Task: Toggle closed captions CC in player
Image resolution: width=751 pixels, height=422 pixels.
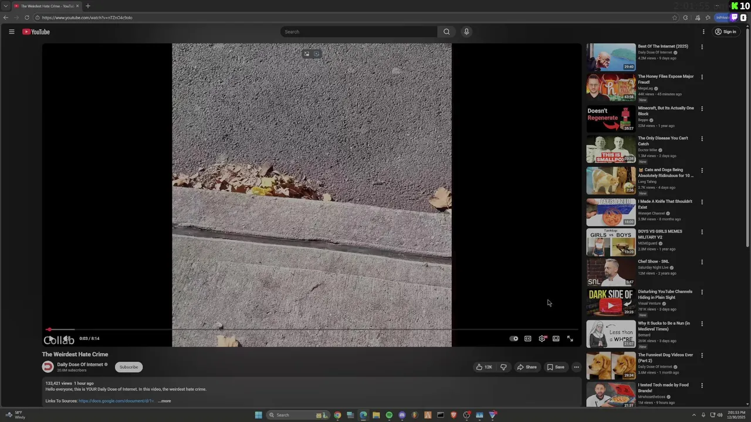Action: pos(527,338)
